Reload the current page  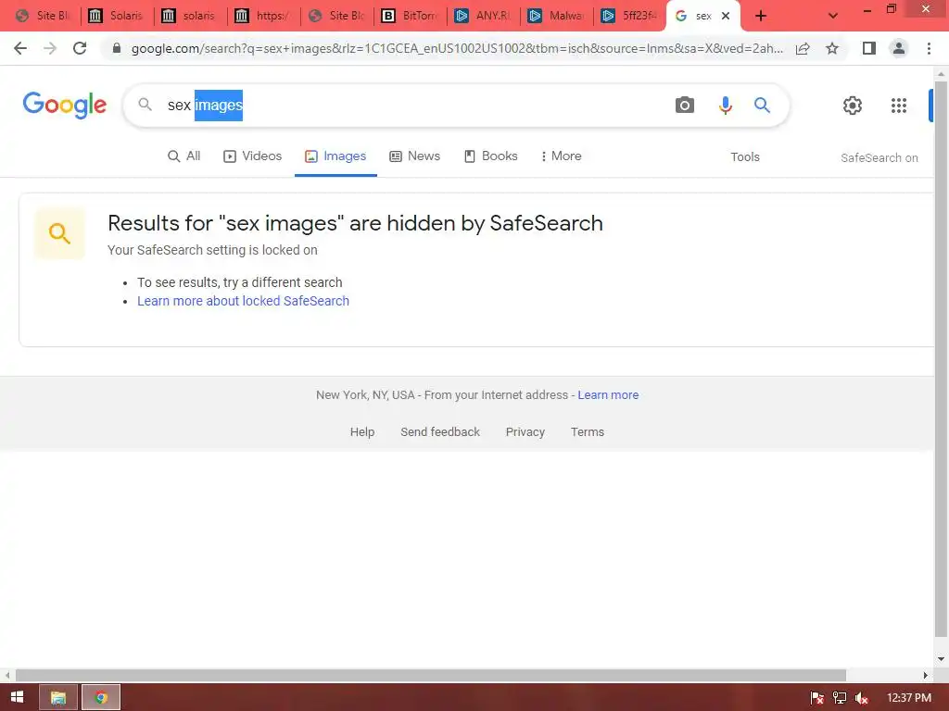80,48
